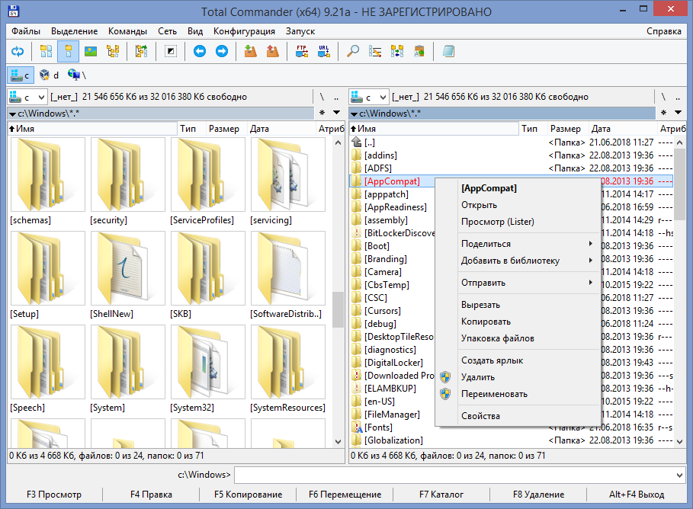This screenshot has height=509, width=693.
Task: Choose Свойства in context menu
Action: pos(480,416)
